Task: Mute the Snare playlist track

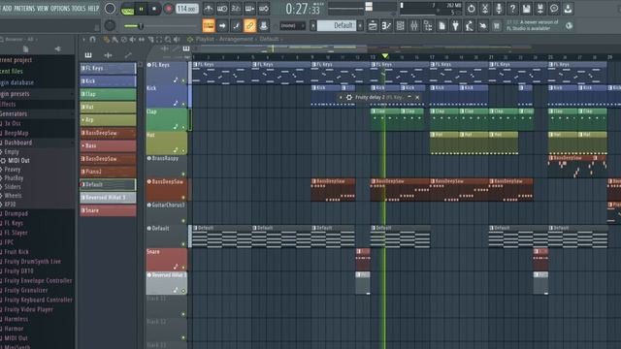Action: tap(183, 268)
